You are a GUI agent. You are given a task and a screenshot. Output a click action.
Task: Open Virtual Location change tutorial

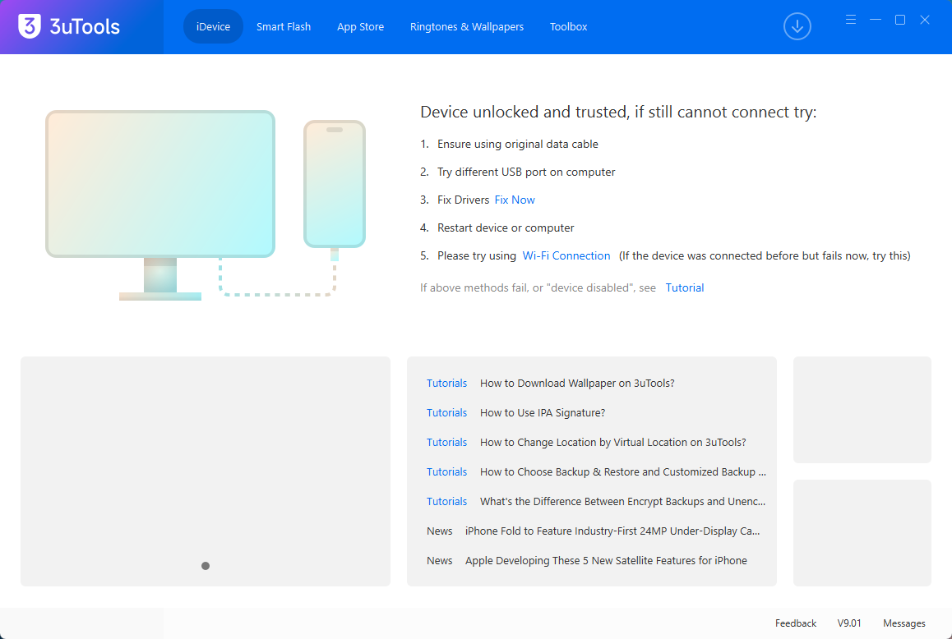[612, 443]
